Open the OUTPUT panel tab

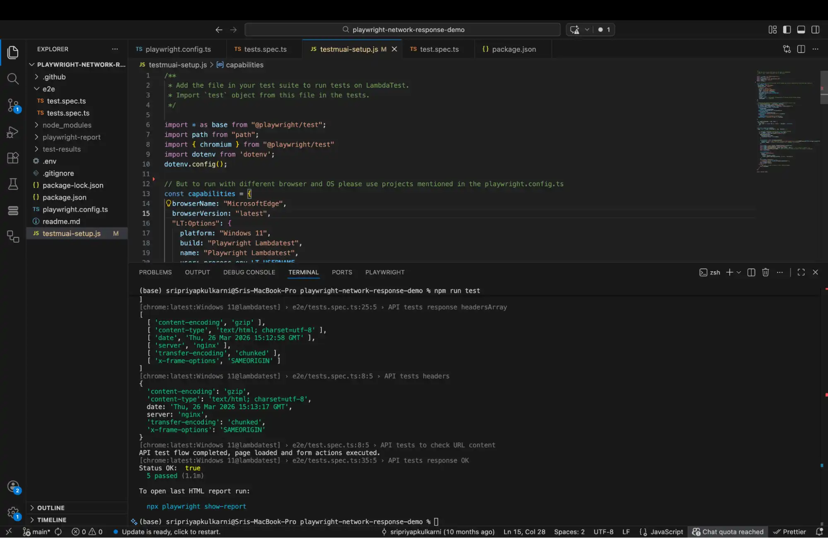[x=197, y=273]
